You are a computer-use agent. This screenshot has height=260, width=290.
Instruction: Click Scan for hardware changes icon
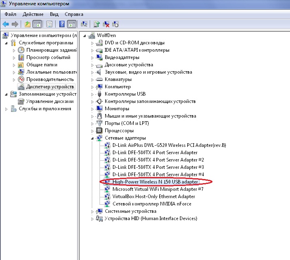pos(84,24)
